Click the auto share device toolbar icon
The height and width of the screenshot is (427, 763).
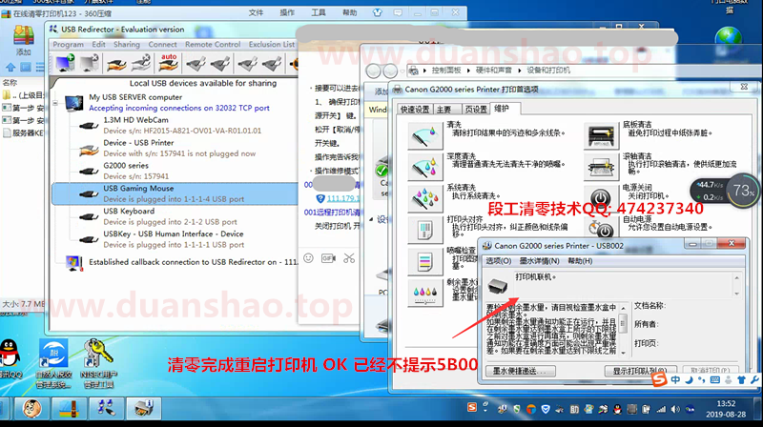[x=169, y=63]
